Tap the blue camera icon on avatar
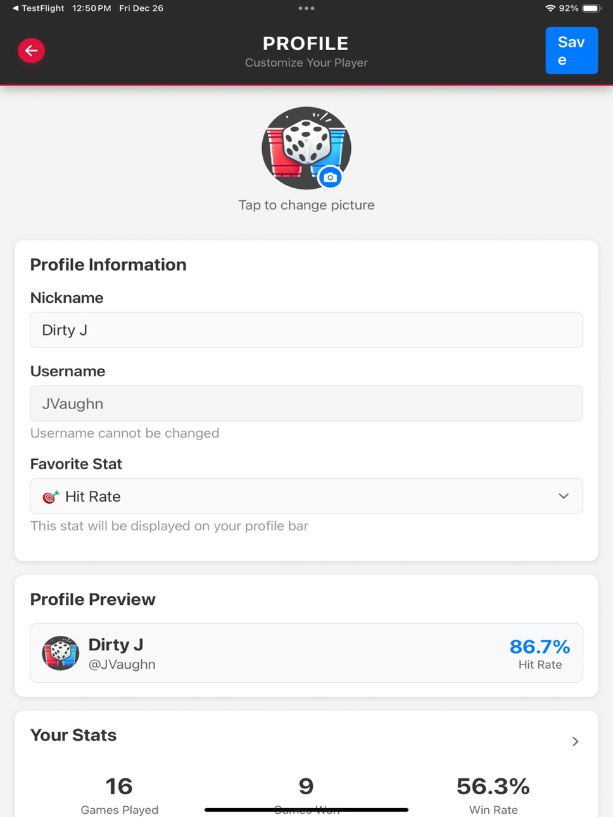The image size is (613, 817). point(330,177)
